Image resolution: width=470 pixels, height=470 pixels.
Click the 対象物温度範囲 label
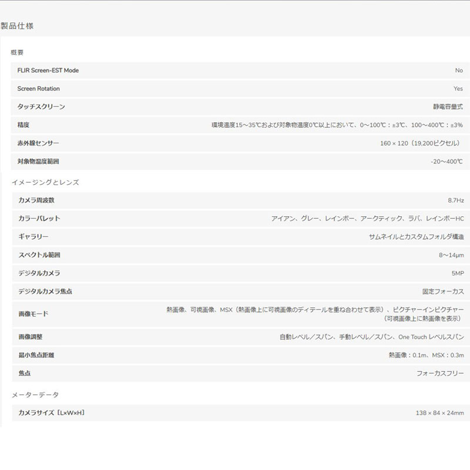point(38,162)
